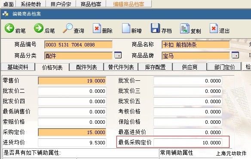Go to previous record with 前笔 arrow

click(9, 28)
